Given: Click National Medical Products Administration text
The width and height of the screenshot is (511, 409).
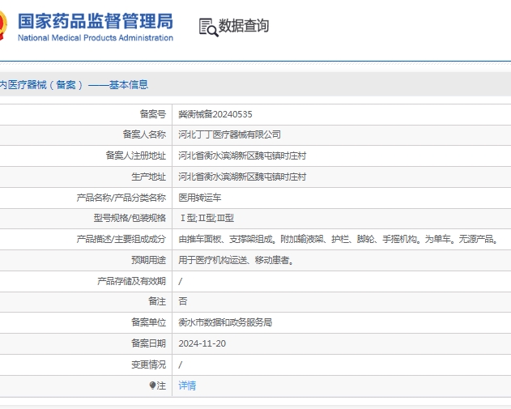Looking at the screenshot, I should pyautogui.click(x=96, y=38).
